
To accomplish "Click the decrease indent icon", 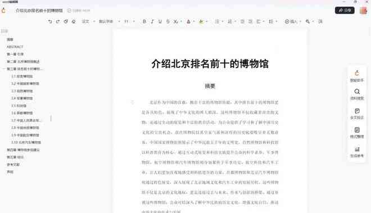I will 242,21.
